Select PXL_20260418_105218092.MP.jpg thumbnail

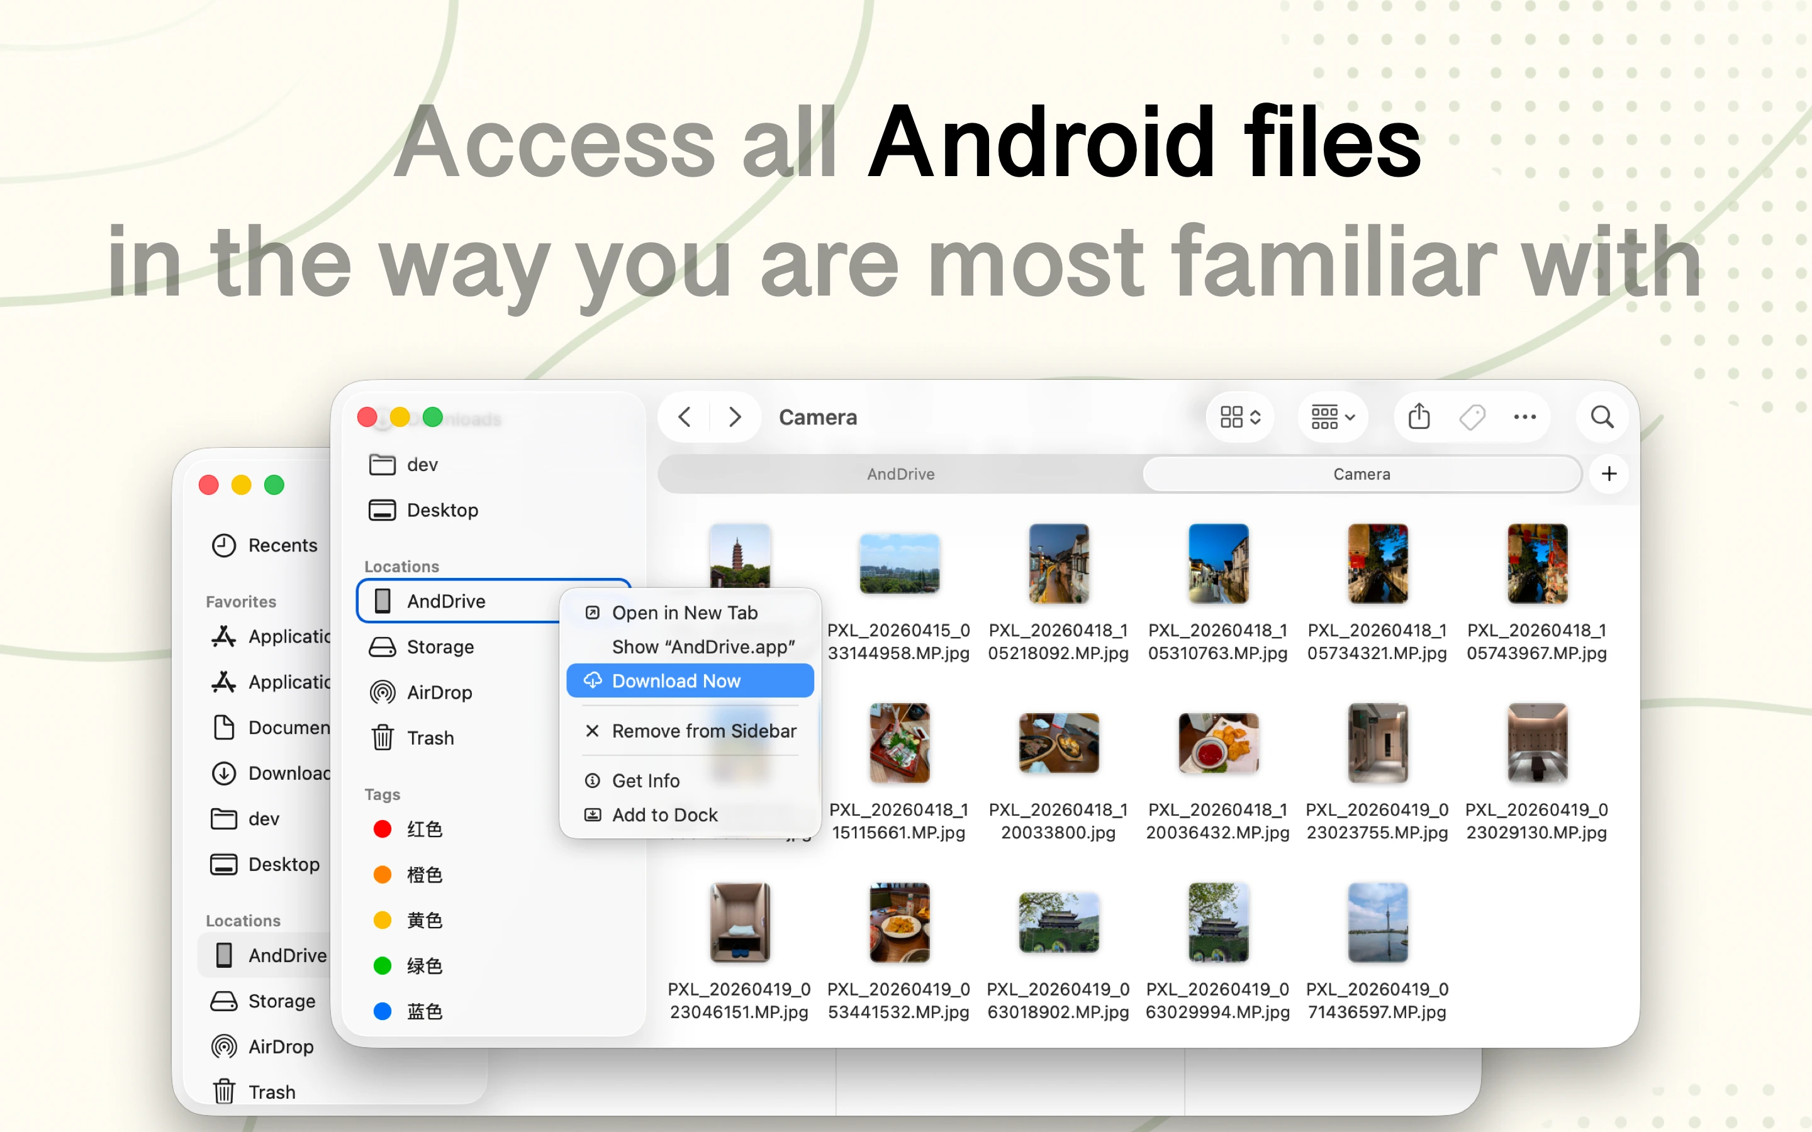coord(1058,563)
